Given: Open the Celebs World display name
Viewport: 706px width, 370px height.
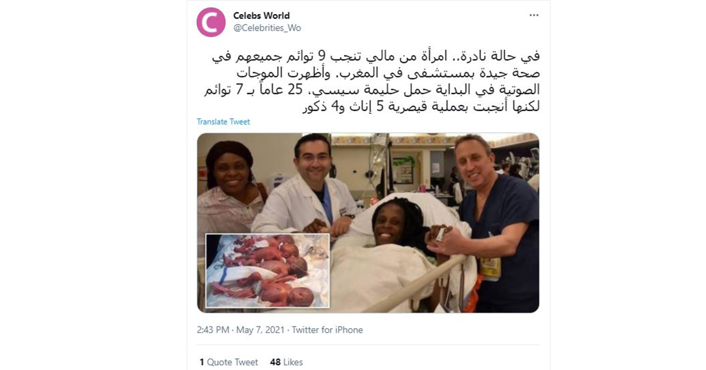Looking at the screenshot, I should pos(261,16).
